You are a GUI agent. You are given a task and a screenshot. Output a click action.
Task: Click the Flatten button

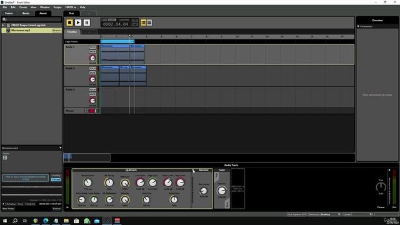click(57, 209)
